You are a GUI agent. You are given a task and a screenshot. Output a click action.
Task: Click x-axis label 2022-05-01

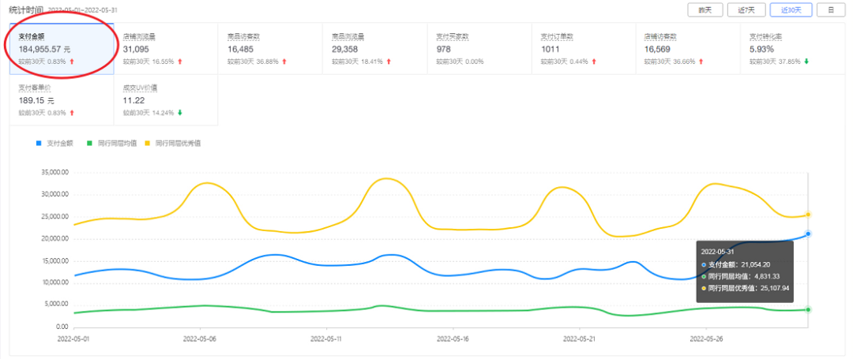coord(73,338)
